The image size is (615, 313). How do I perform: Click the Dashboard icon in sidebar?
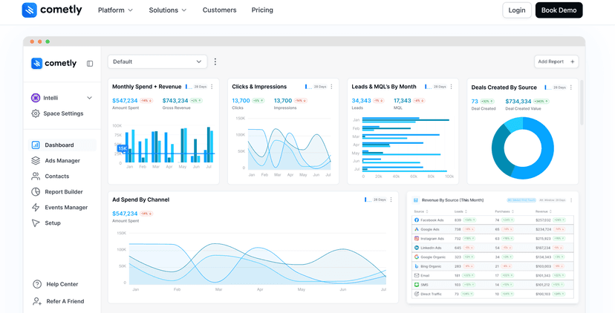click(x=36, y=145)
